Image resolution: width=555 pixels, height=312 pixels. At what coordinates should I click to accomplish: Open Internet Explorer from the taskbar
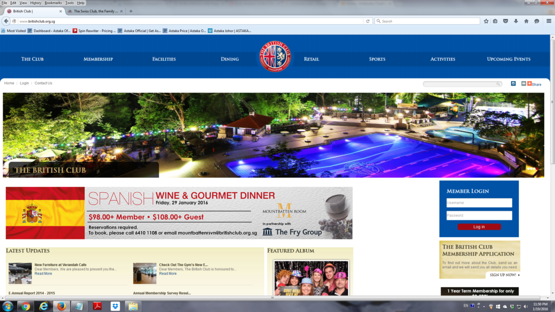43,306
